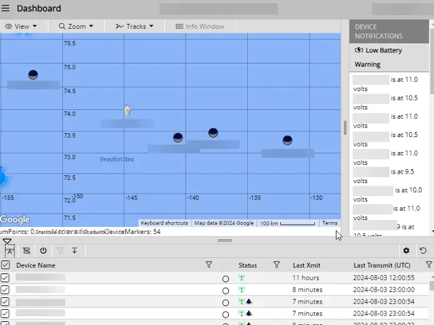Click the '11 hours' Last Xmit cell
Image resolution: width=434 pixels, height=325 pixels.
(x=306, y=278)
